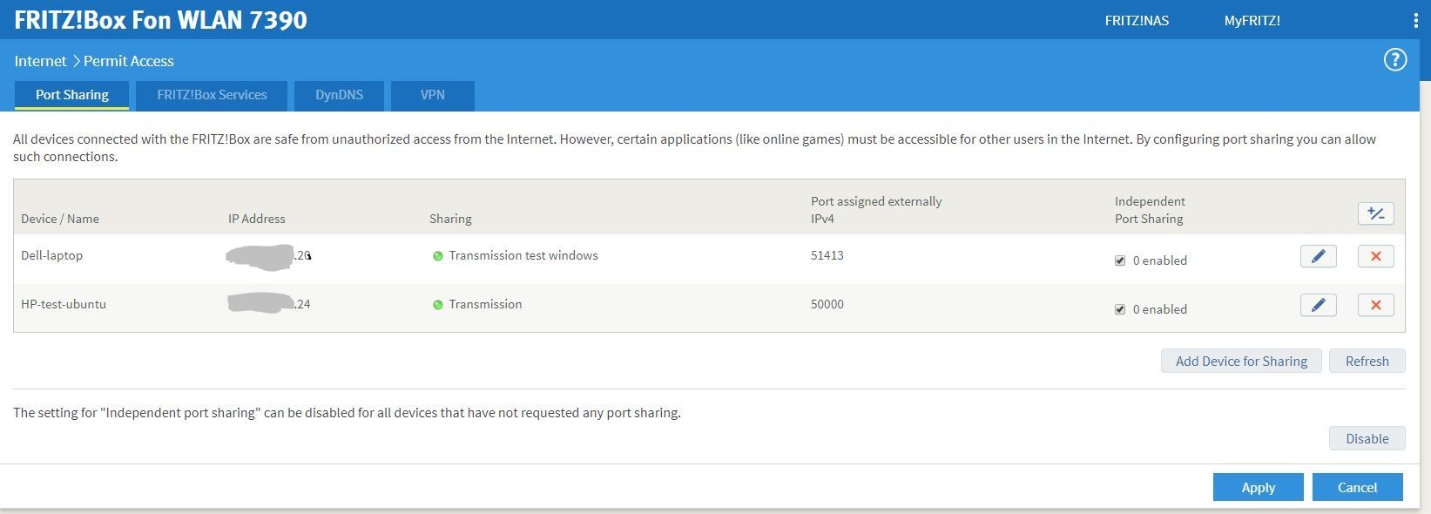Toggle independent port sharing for HP-test-ubuntu

[x=1120, y=309]
